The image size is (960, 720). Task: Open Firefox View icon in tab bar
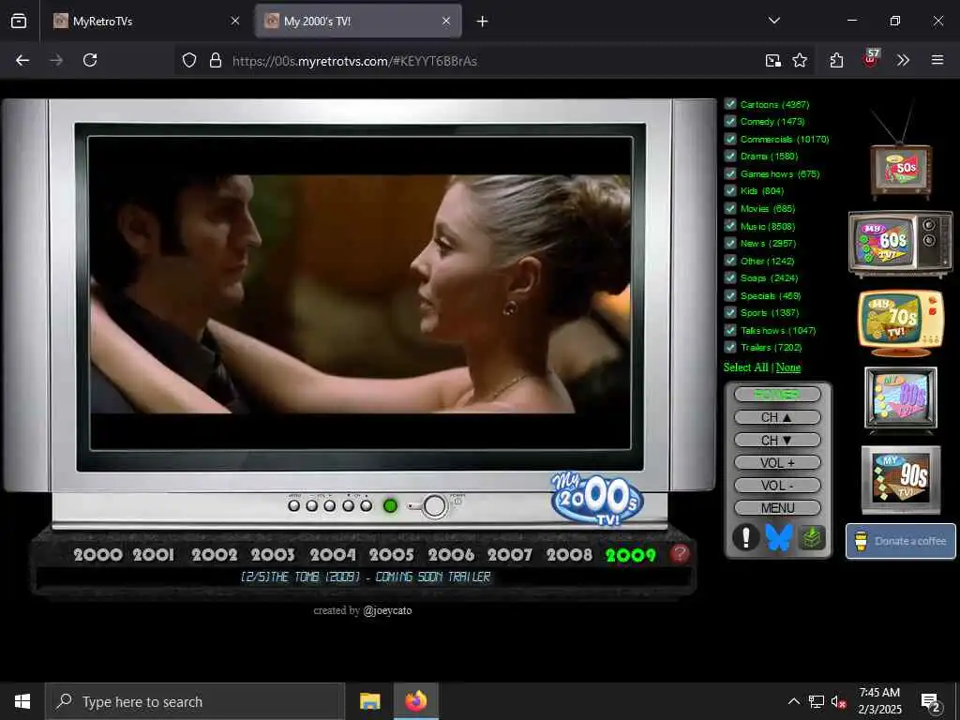tap(19, 22)
